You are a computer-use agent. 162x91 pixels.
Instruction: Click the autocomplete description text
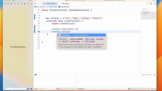point(81,45)
